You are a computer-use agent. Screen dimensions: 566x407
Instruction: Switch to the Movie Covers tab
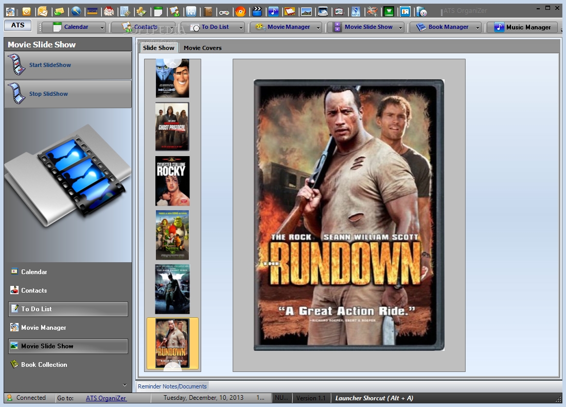203,48
